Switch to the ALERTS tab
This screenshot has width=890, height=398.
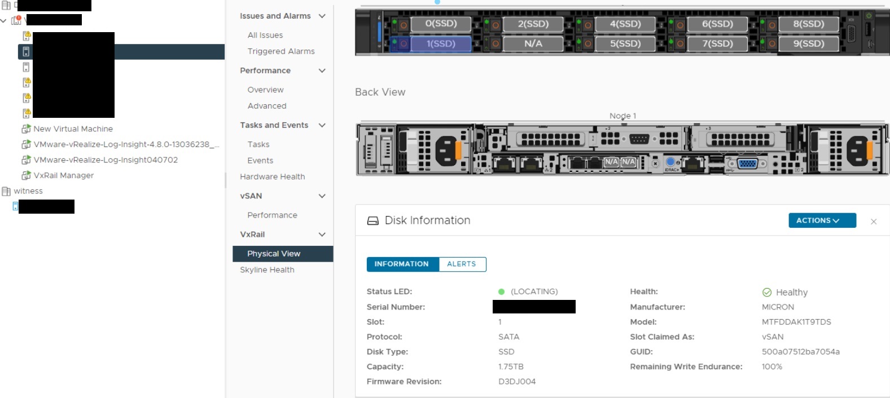(461, 264)
